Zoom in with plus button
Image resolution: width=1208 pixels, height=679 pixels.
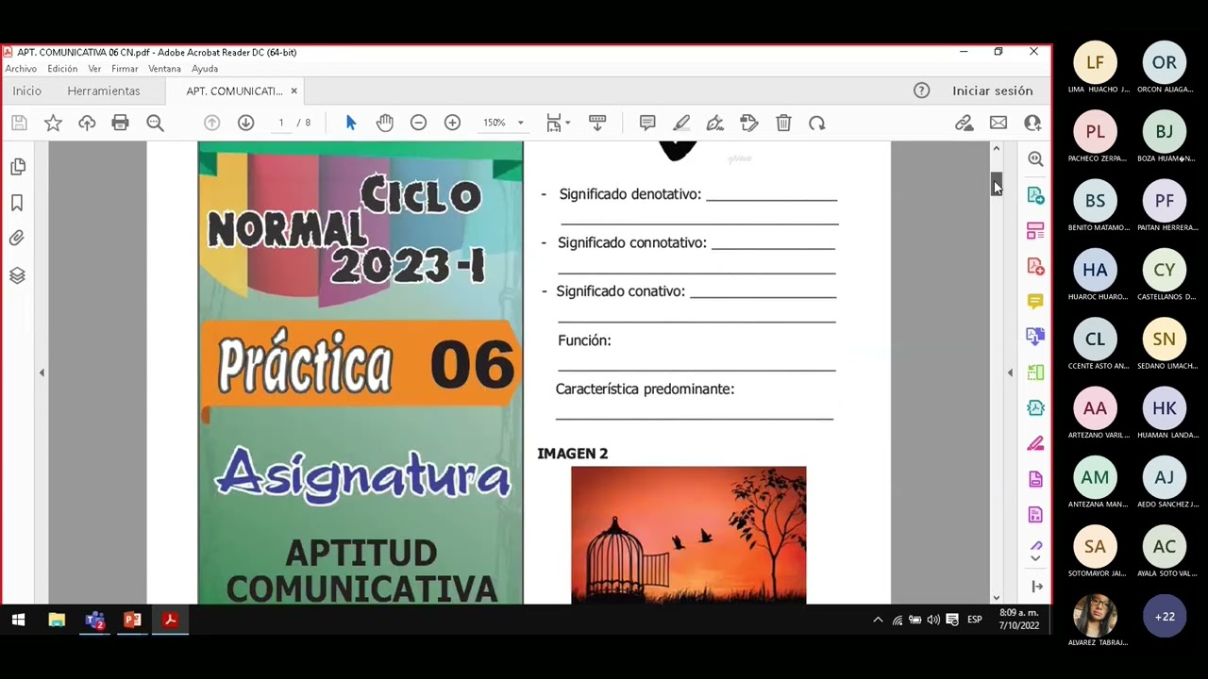452,123
